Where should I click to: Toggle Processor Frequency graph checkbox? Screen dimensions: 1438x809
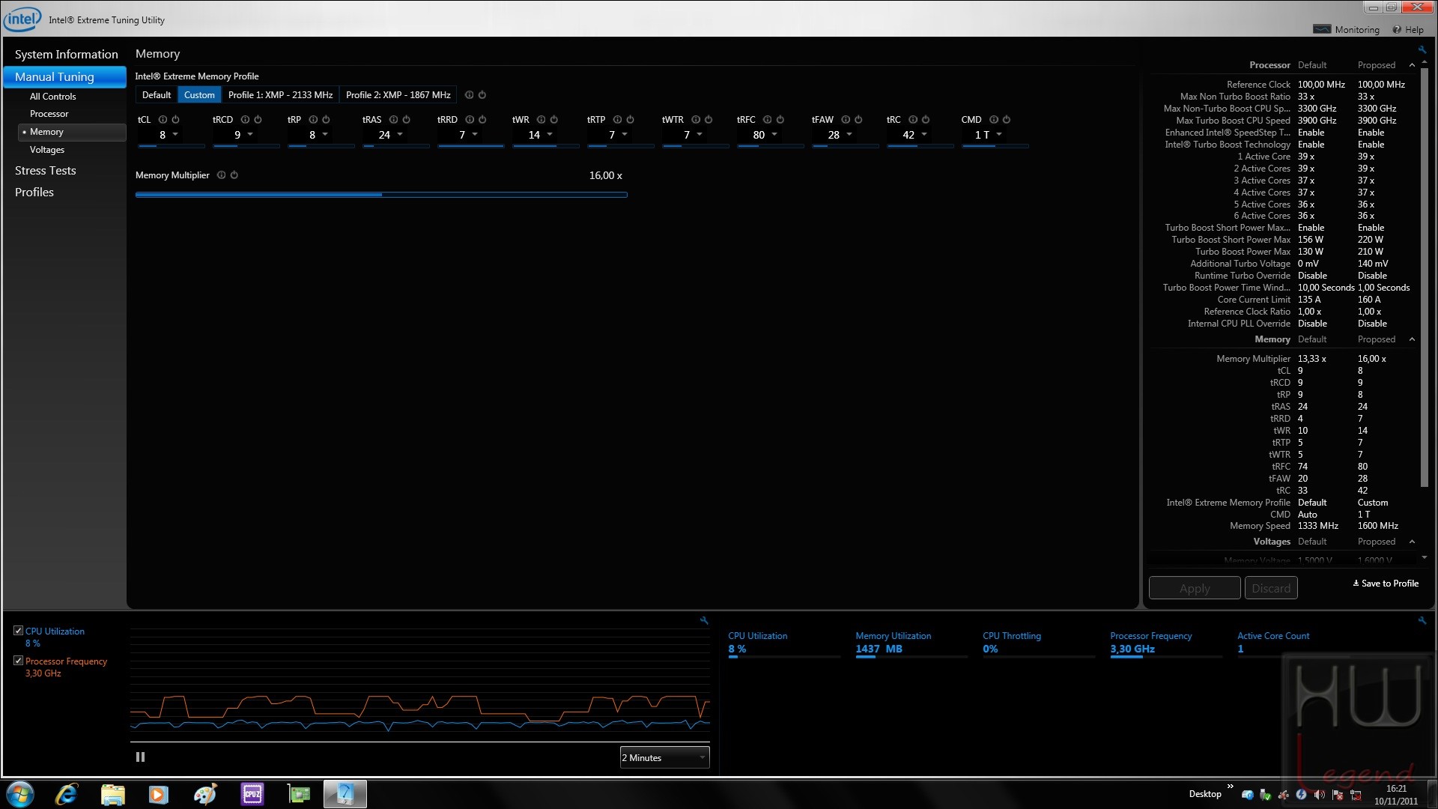coord(18,661)
